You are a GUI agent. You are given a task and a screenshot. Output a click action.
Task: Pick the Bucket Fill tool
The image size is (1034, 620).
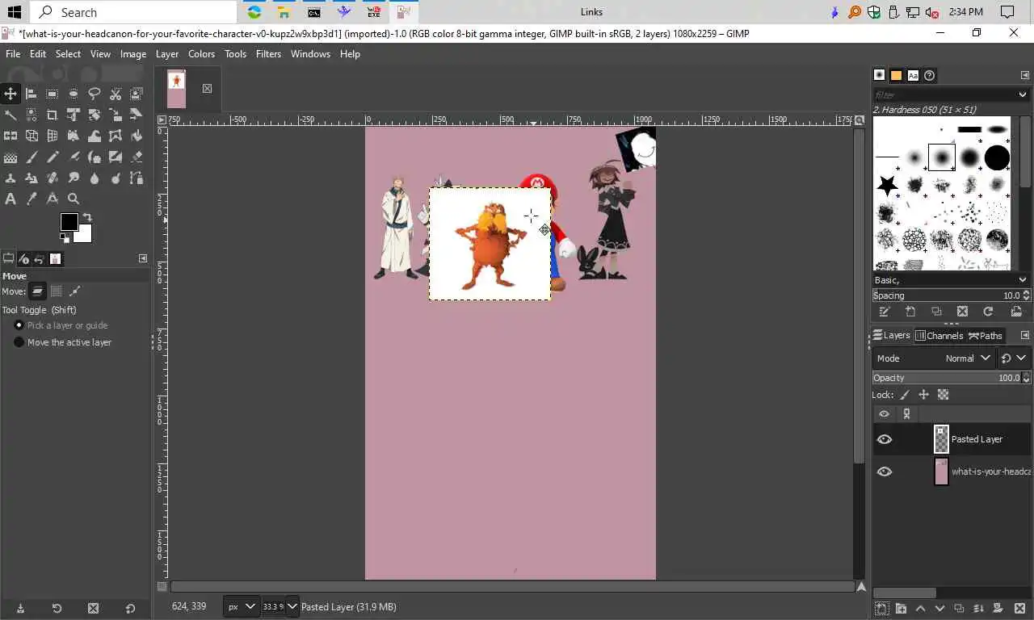point(137,136)
